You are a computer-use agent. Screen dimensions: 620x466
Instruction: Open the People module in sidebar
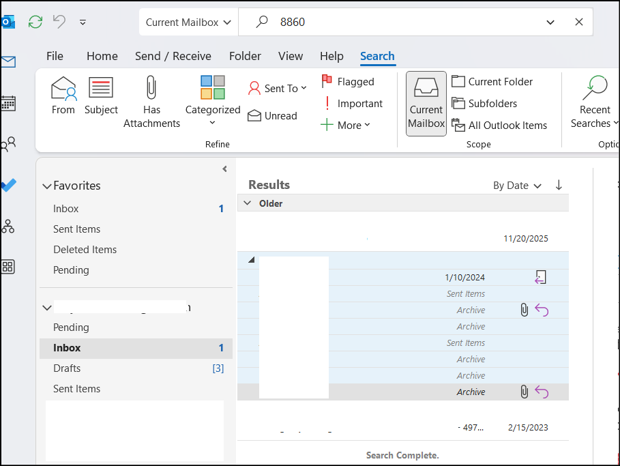click(8, 145)
